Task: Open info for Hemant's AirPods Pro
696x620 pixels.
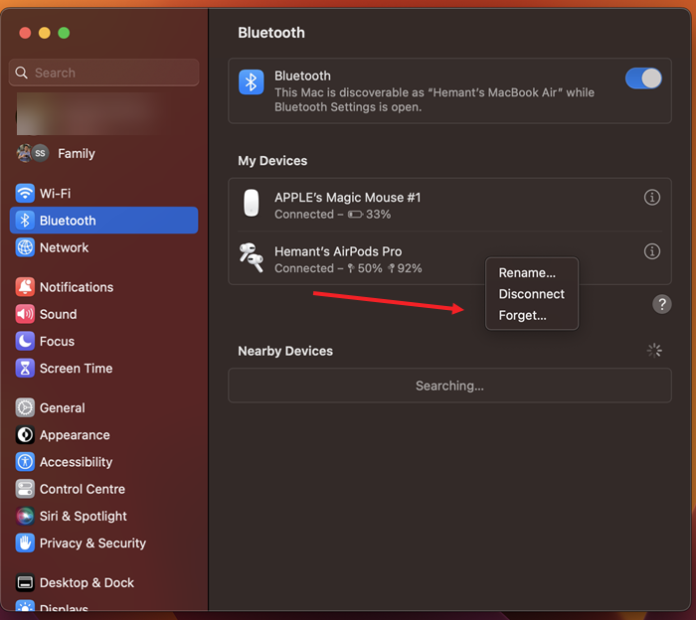Action: point(651,251)
